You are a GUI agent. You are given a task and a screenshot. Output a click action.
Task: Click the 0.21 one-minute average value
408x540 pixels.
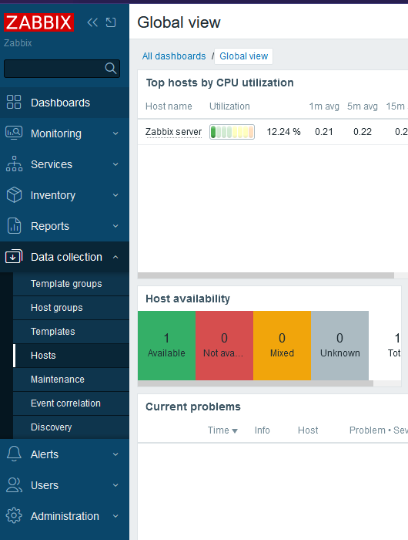point(324,132)
